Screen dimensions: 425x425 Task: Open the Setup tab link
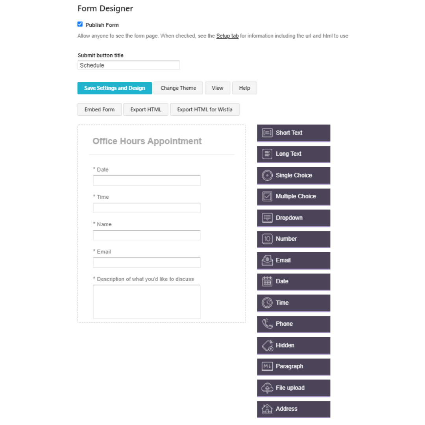coord(227,36)
